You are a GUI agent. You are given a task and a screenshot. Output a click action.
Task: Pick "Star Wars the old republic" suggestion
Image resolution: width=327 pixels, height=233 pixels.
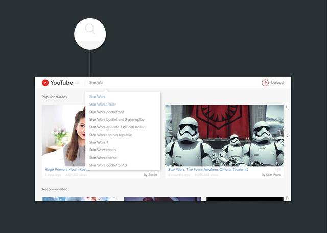[110, 135]
